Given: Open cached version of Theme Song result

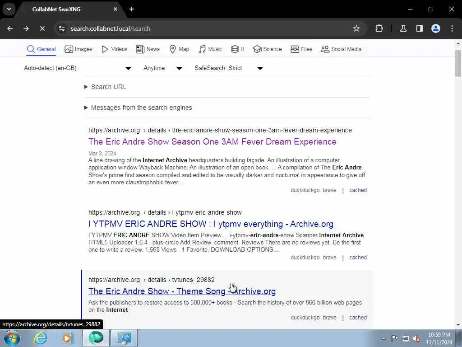Looking at the screenshot, I should [x=358, y=318].
